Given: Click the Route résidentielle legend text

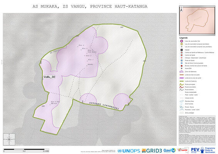Looking at the screenshot, I should 191,92.
